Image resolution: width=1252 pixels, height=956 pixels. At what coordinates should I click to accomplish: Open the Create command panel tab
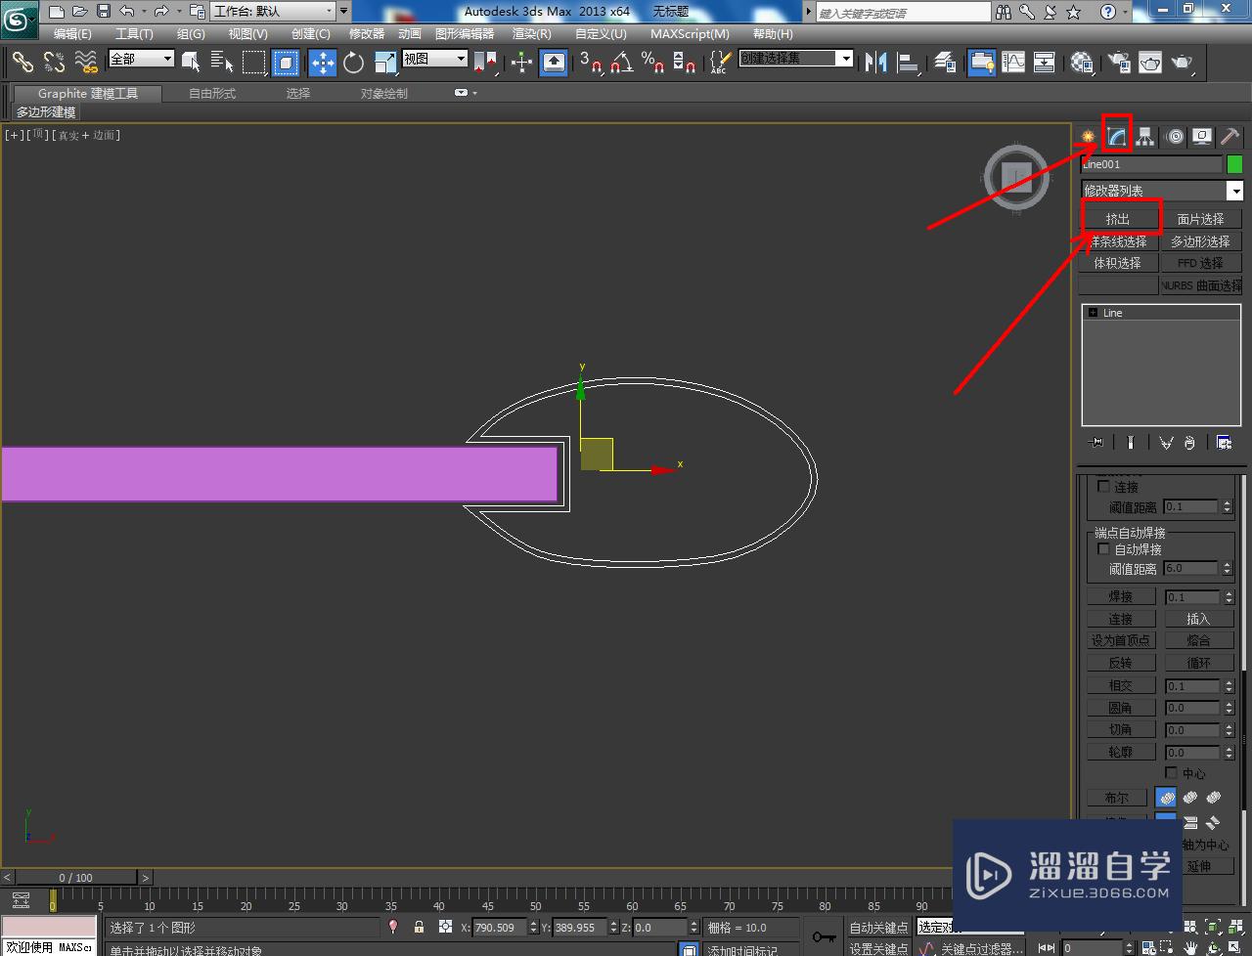coord(1089,137)
